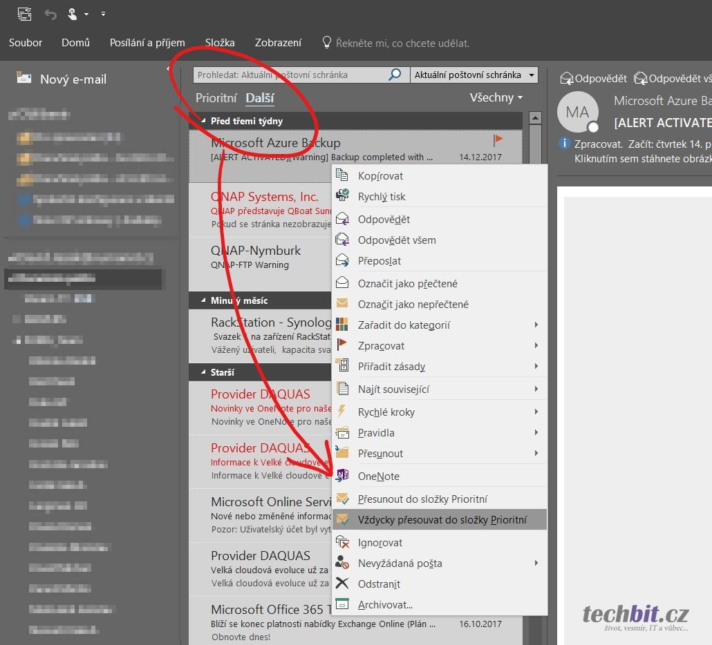Switch to the Prioritní inbox view
Screen dimensions: 712x645
216,98
